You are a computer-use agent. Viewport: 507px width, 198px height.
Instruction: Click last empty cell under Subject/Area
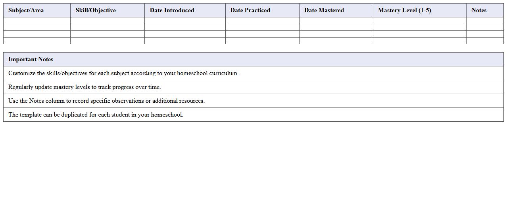37,41
